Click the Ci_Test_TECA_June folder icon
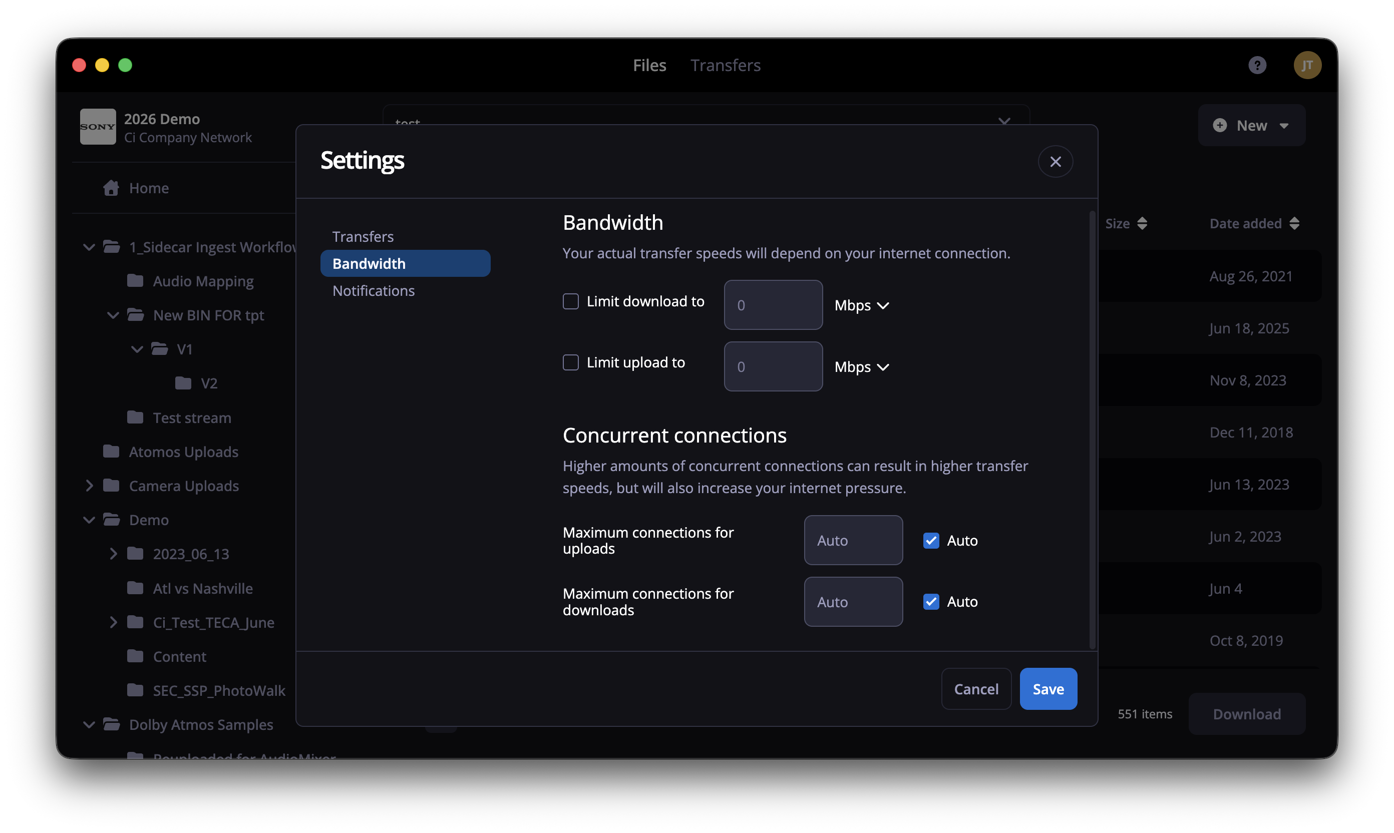 pos(135,622)
